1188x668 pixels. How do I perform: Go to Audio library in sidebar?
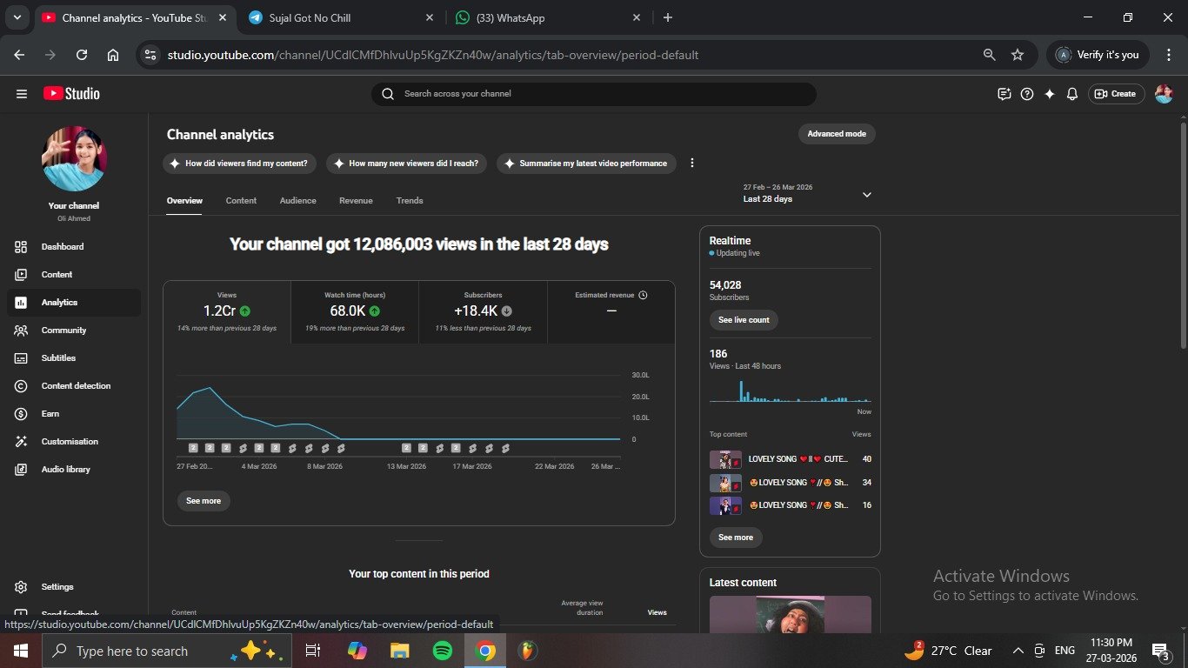65,470
